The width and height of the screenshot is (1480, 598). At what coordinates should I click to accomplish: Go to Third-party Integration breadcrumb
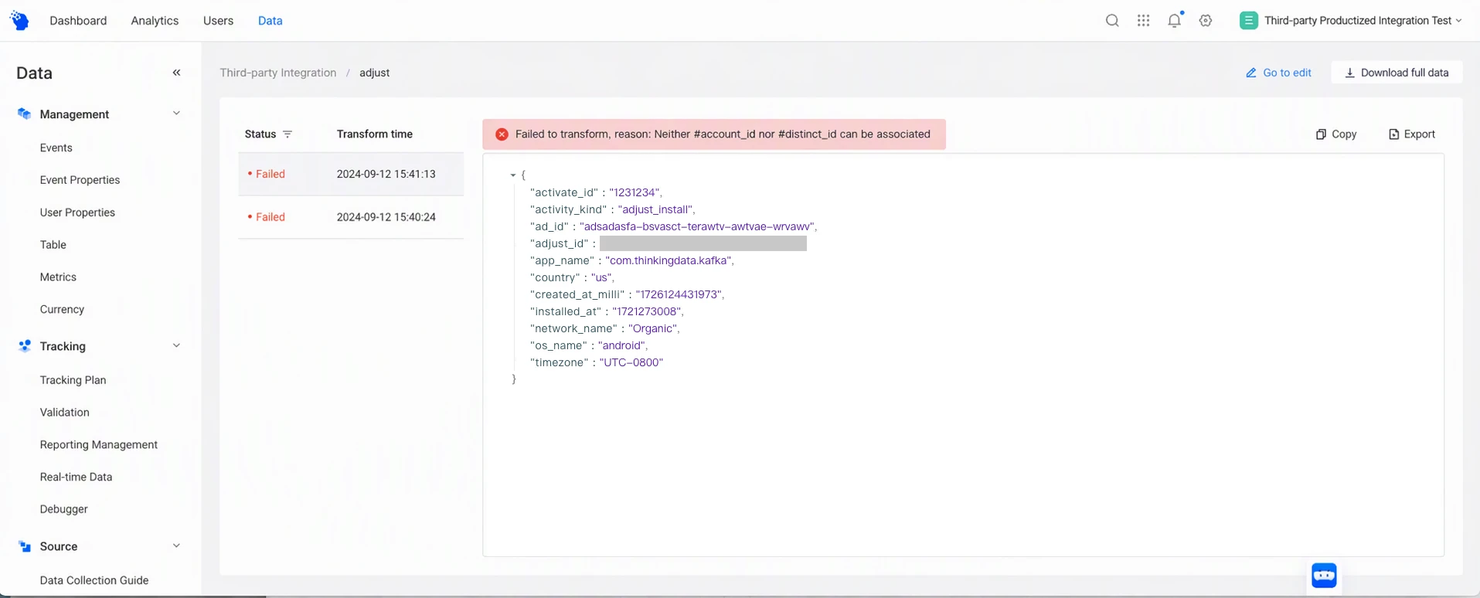(278, 73)
